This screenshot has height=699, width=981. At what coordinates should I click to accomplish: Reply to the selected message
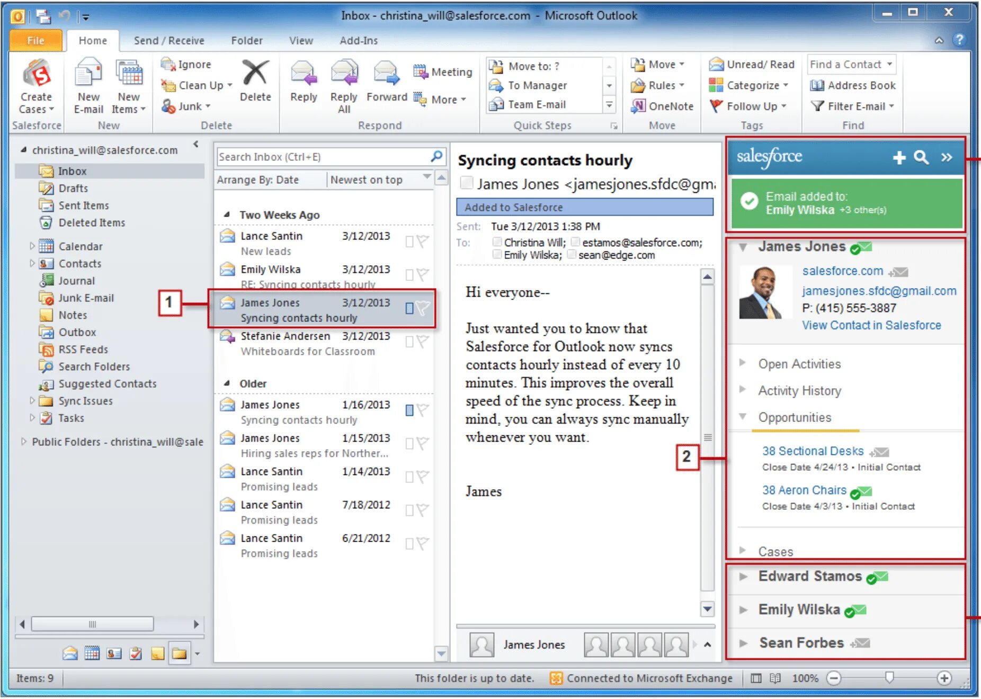pyautogui.click(x=304, y=81)
